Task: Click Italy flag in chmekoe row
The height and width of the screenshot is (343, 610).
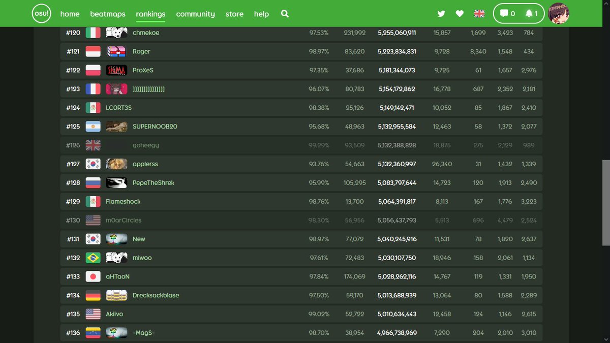Action: click(93, 33)
